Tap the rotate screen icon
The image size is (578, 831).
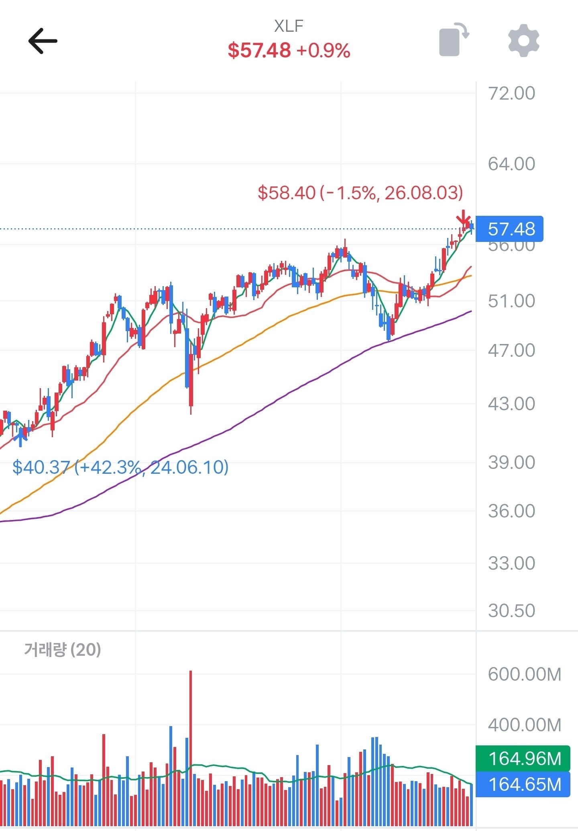[x=454, y=40]
